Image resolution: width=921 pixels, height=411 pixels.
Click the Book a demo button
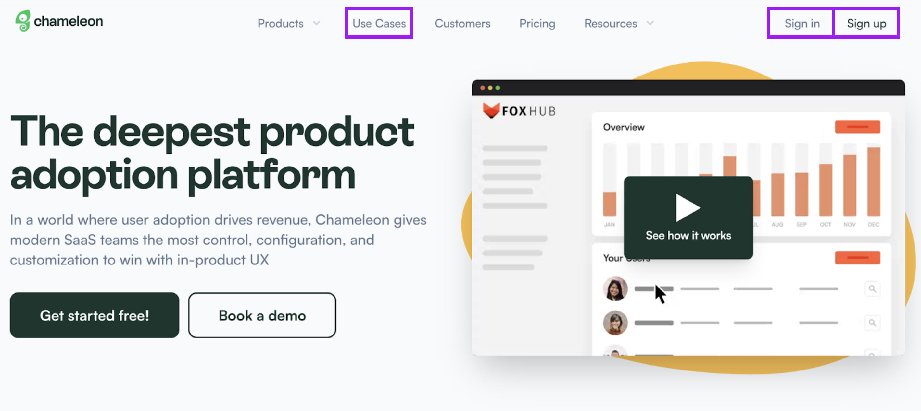(x=262, y=315)
